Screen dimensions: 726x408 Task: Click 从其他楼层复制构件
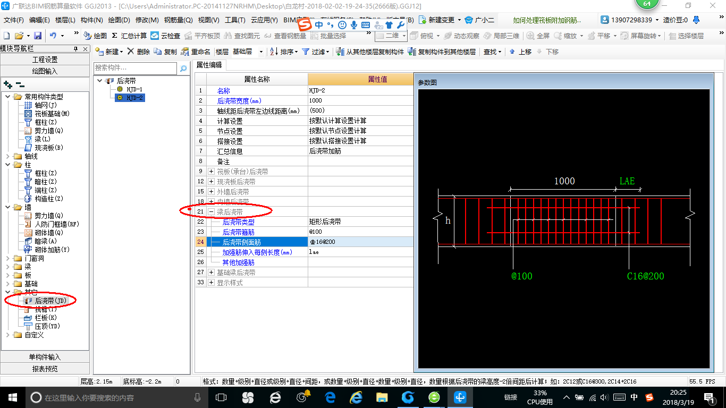(x=370, y=52)
